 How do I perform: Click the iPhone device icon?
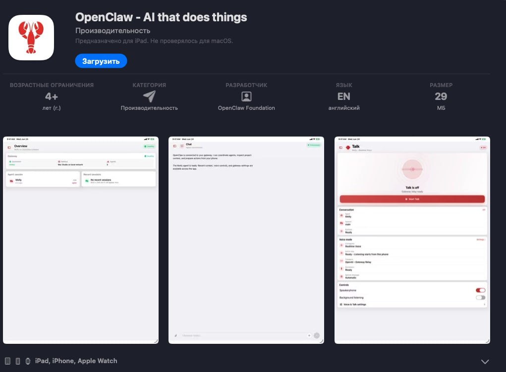tap(18, 361)
